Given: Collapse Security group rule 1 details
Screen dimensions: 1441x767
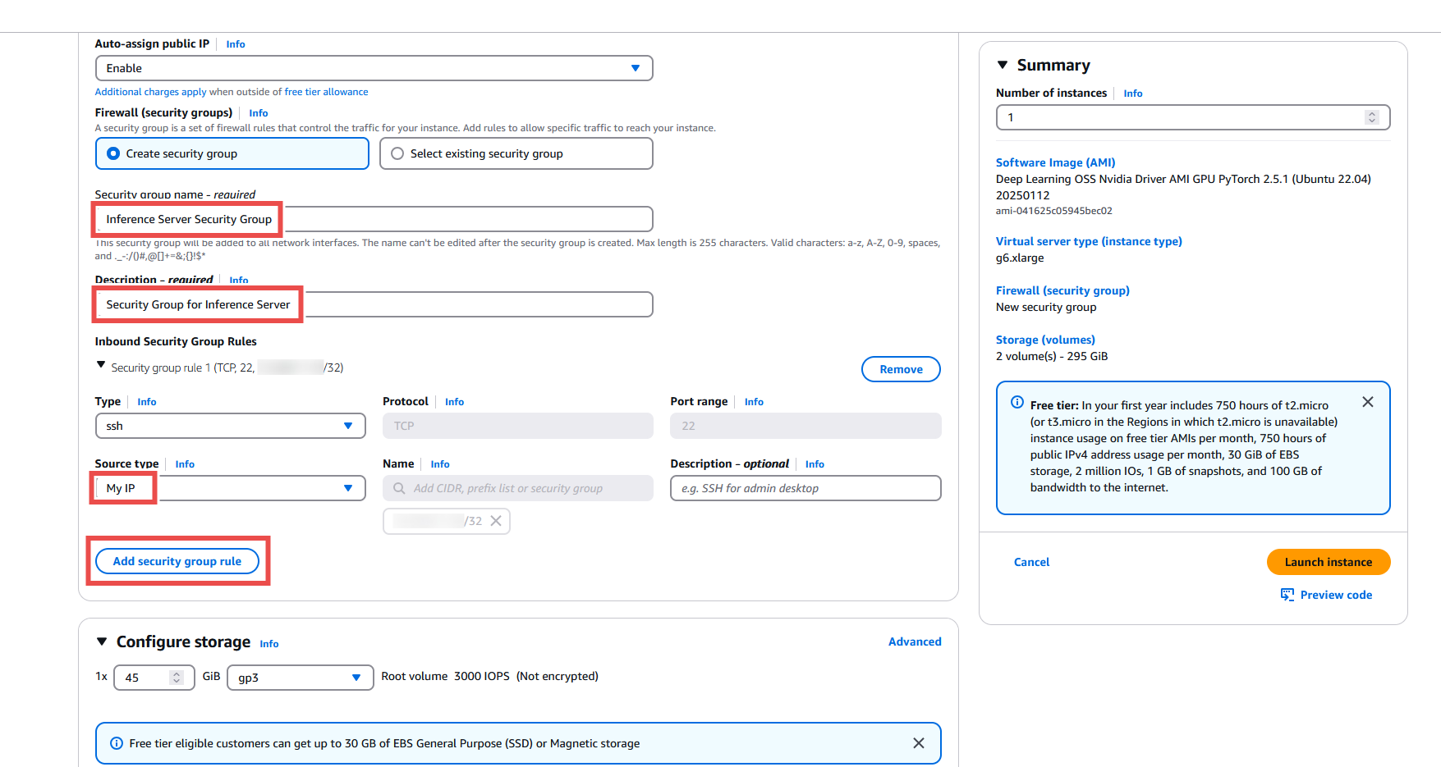Looking at the screenshot, I should click(x=101, y=365).
